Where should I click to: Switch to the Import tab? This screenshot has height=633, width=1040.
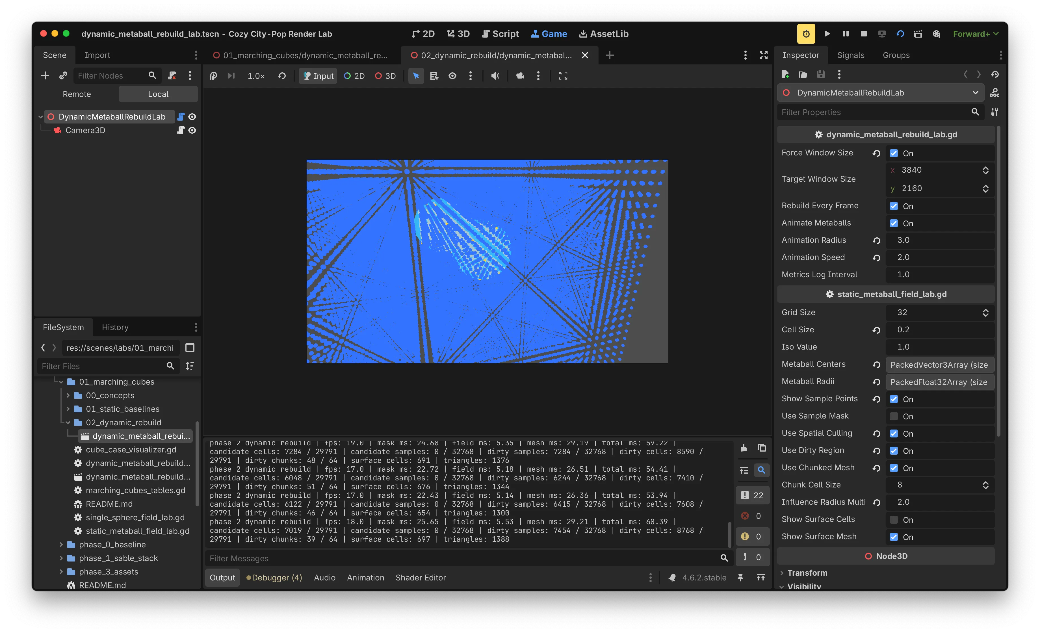[97, 55]
